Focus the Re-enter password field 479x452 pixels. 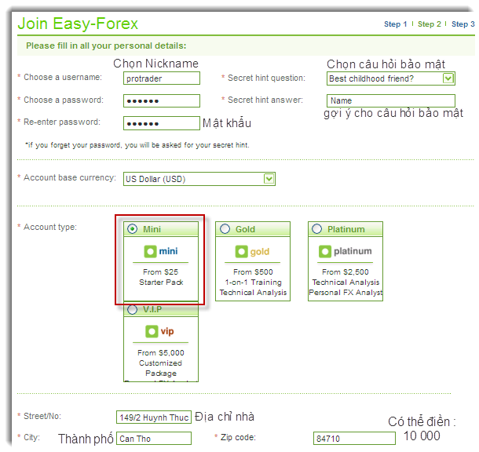(162, 123)
